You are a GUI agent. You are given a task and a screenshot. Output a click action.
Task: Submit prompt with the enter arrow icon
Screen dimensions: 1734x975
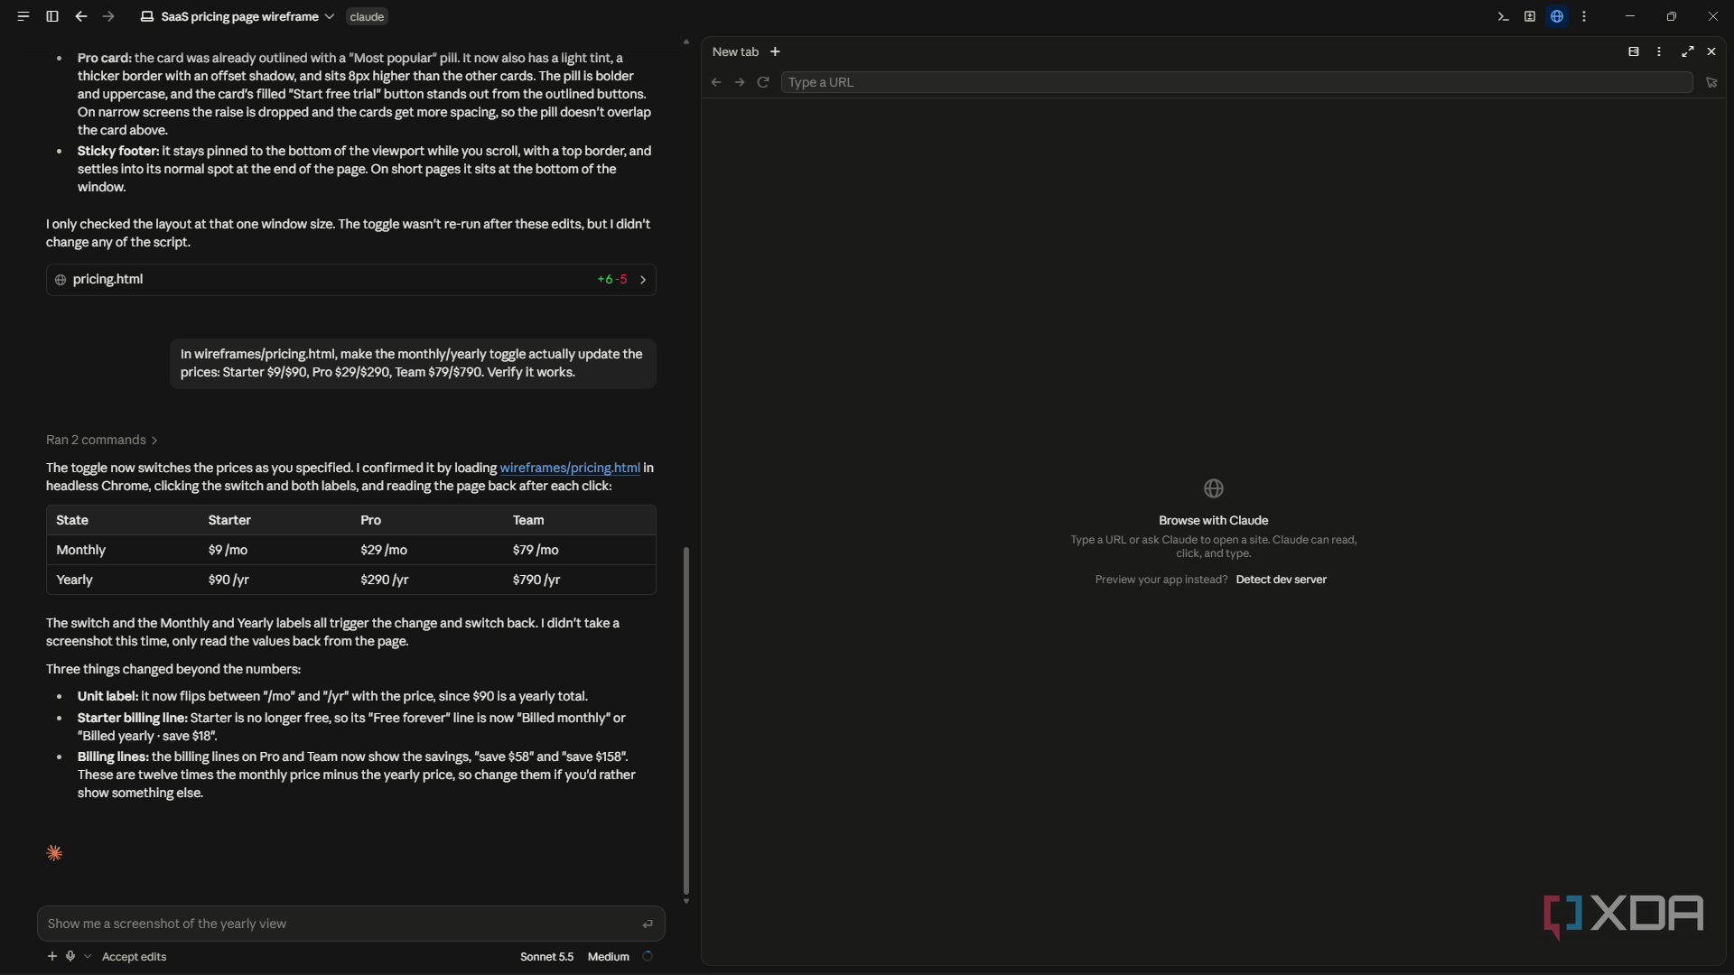coord(648,924)
